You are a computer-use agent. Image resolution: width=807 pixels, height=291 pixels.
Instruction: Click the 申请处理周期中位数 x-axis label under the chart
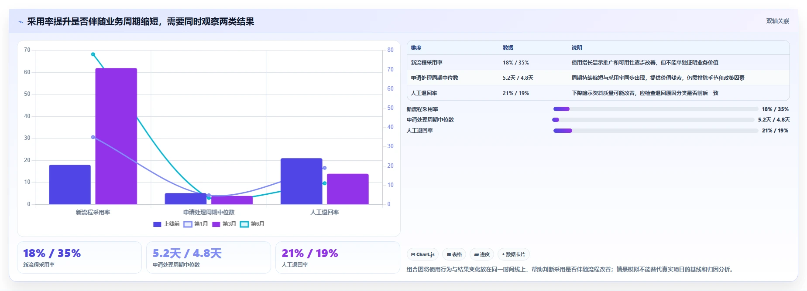[209, 213]
